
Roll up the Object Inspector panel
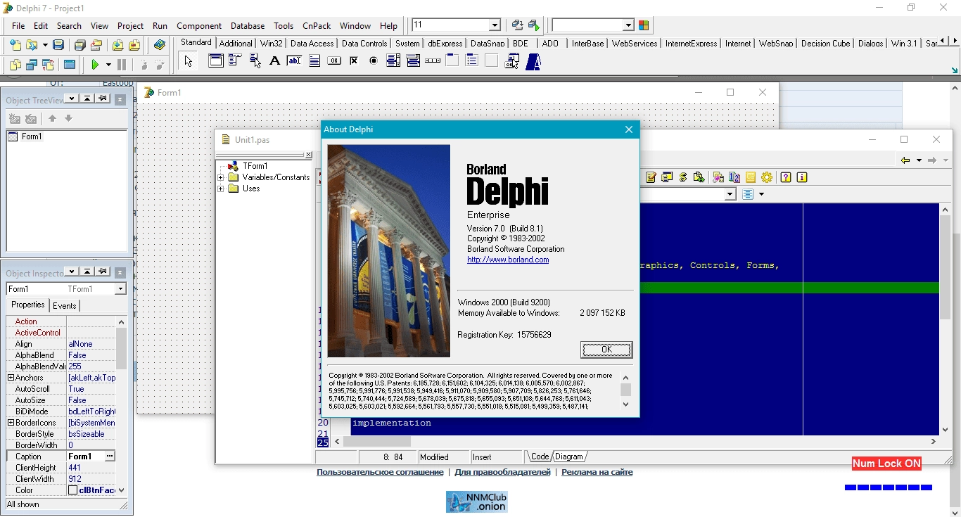pyautogui.click(x=87, y=272)
